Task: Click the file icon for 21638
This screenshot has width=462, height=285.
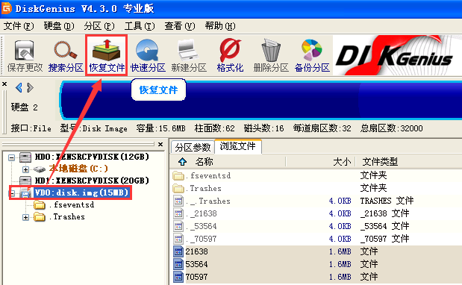Action: click(178, 251)
